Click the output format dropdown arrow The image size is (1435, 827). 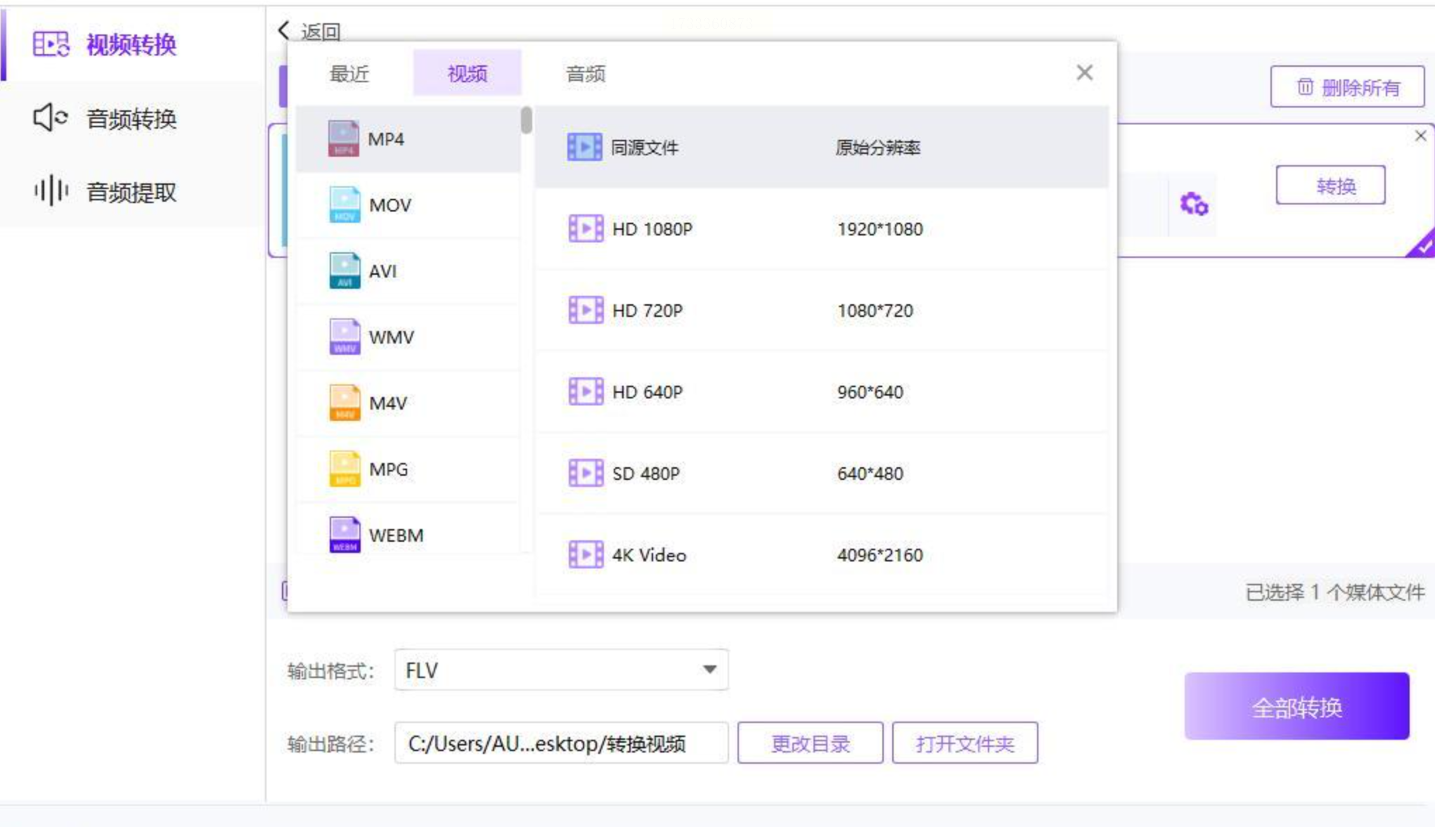pyautogui.click(x=709, y=670)
